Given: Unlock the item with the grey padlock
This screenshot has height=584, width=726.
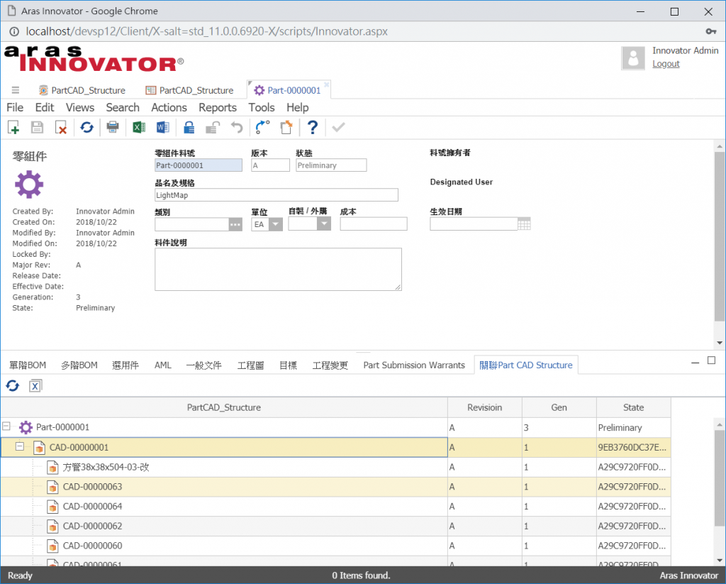Looking at the screenshot, I should pyautogui.click(x=213, y=127).
